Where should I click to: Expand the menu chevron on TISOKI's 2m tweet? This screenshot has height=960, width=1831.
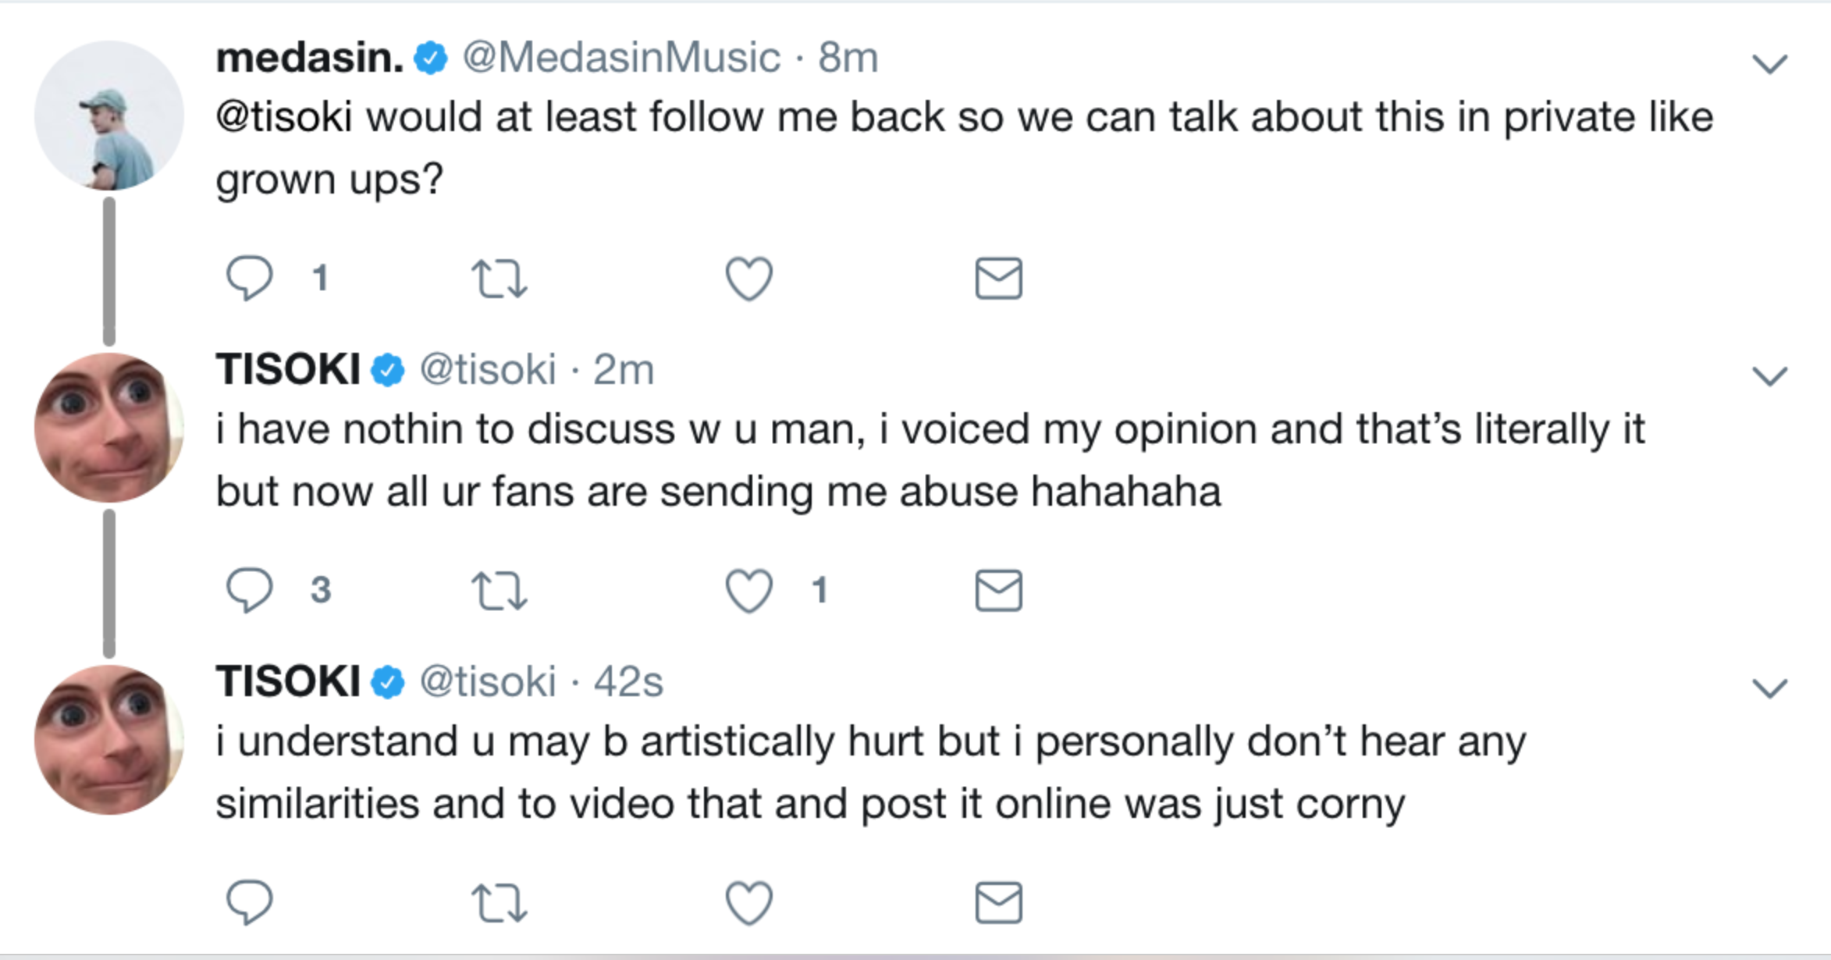coord(1769,376)
